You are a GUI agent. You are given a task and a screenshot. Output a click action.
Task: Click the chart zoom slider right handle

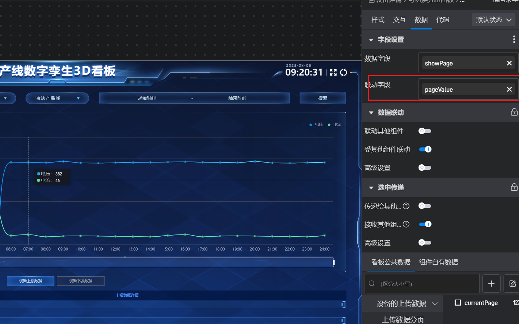click(334, 263)
